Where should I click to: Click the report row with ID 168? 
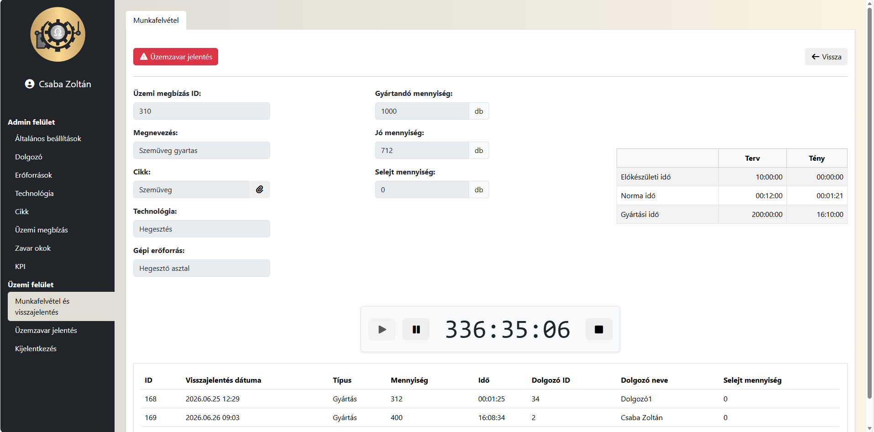(x=490, y=399)
